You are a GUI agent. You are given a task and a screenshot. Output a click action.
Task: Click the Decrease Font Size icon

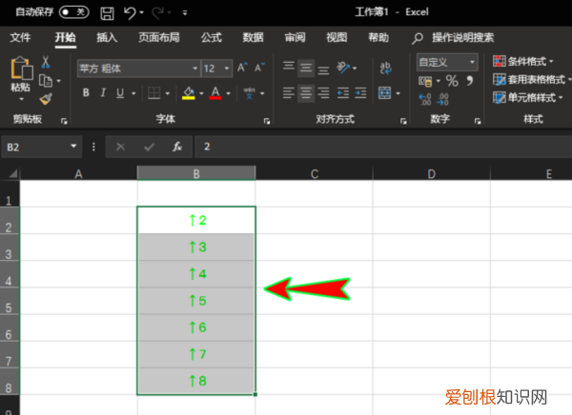(x=259, y=68)
